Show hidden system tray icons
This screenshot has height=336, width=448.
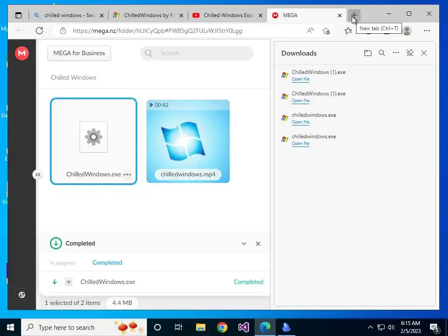pos(370,327)
